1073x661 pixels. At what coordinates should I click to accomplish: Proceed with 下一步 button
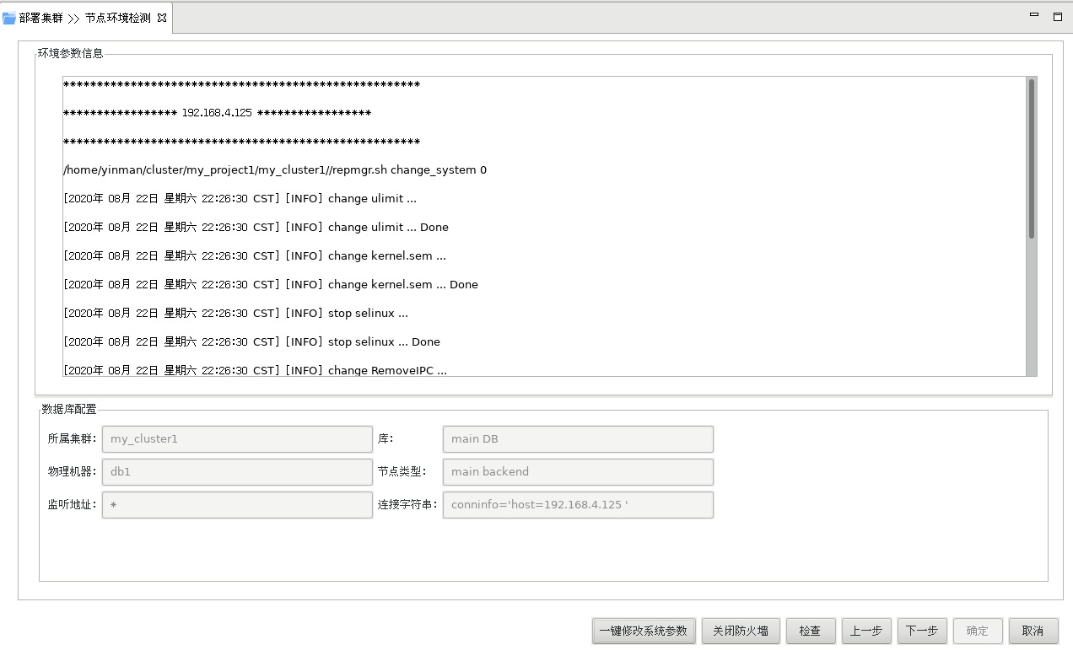point(922,631)
